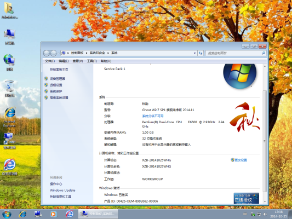Open Windows Update link
This screenshot has width=292, height=219.
point(62,190)
